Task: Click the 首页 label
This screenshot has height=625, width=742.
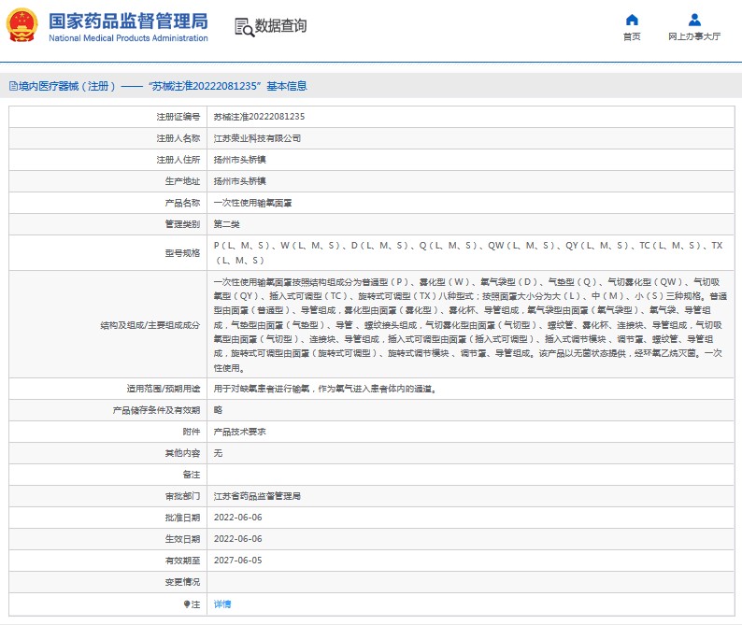Action: tap(632, 36)
